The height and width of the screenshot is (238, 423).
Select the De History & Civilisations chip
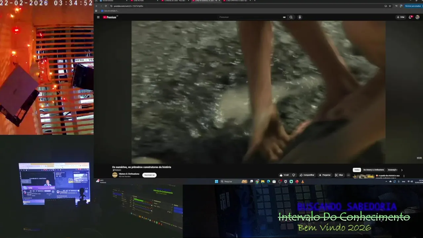[374, 170]
